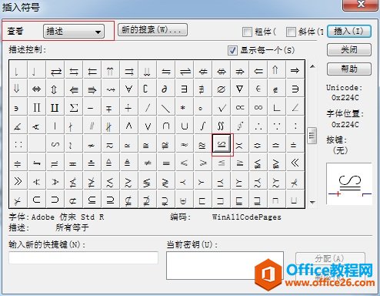Select the double integral ∬ symbol

coord(221,126)
